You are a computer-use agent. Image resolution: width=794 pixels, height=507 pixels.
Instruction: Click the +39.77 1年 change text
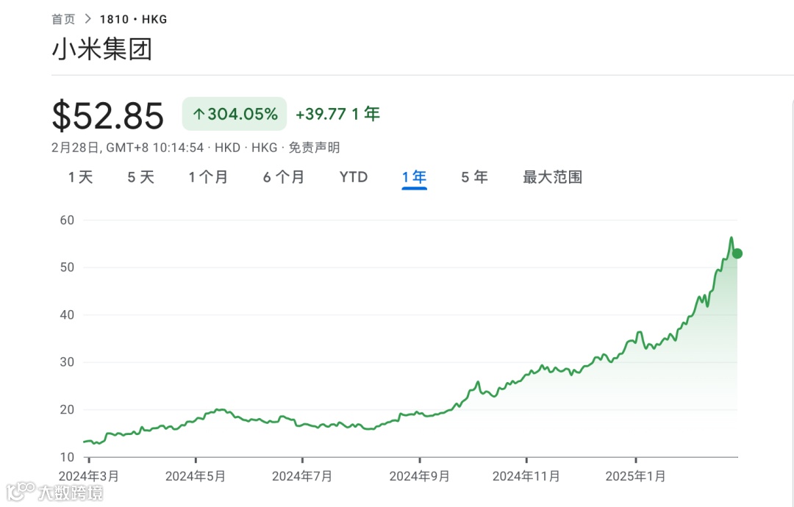pos(337,114)
